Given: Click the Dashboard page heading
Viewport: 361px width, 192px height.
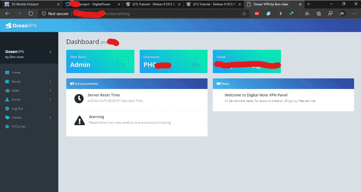Looking at the screenshot, I should [82, 42].
